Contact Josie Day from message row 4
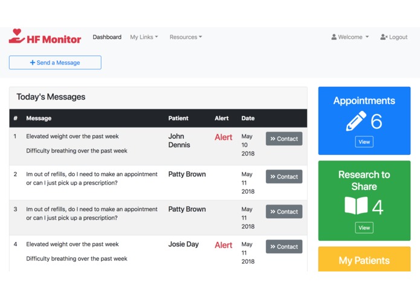 284,247
